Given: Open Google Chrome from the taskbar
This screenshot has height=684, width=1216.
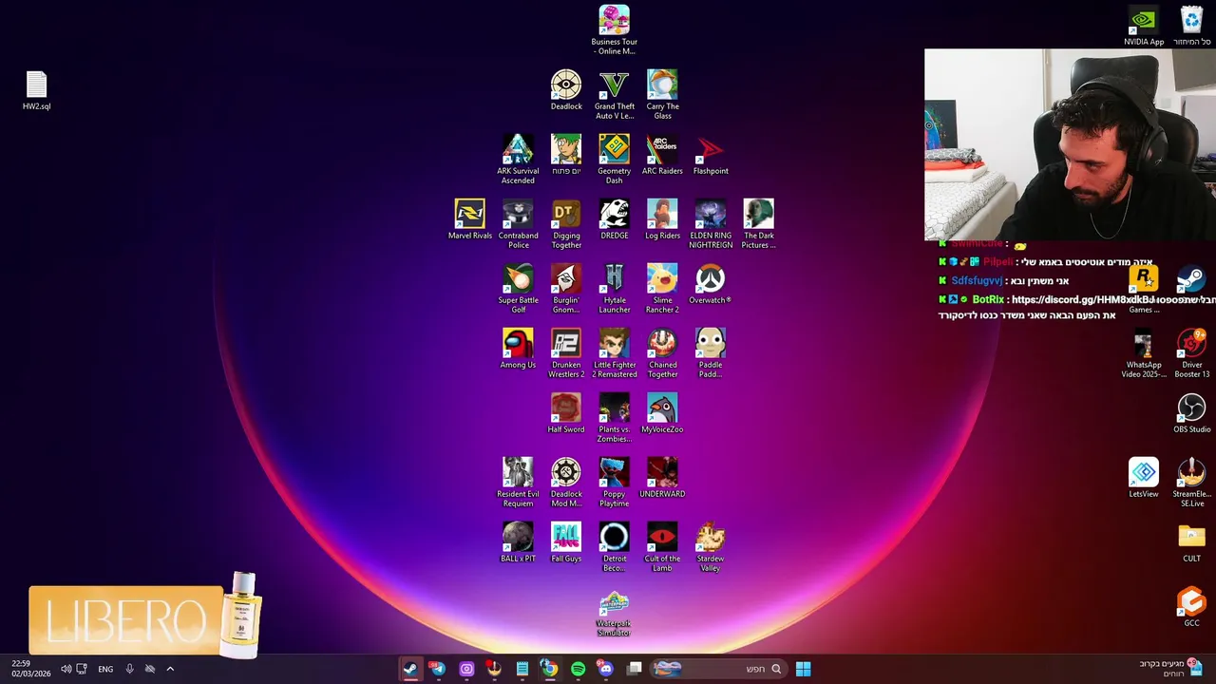Looking at the screenshot, I should [x=550, y=669].
